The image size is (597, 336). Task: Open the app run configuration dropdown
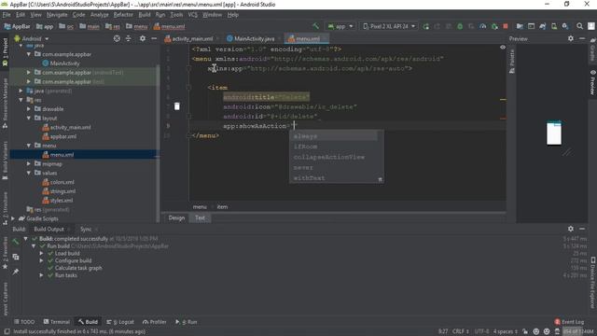(x=340, y=26)
